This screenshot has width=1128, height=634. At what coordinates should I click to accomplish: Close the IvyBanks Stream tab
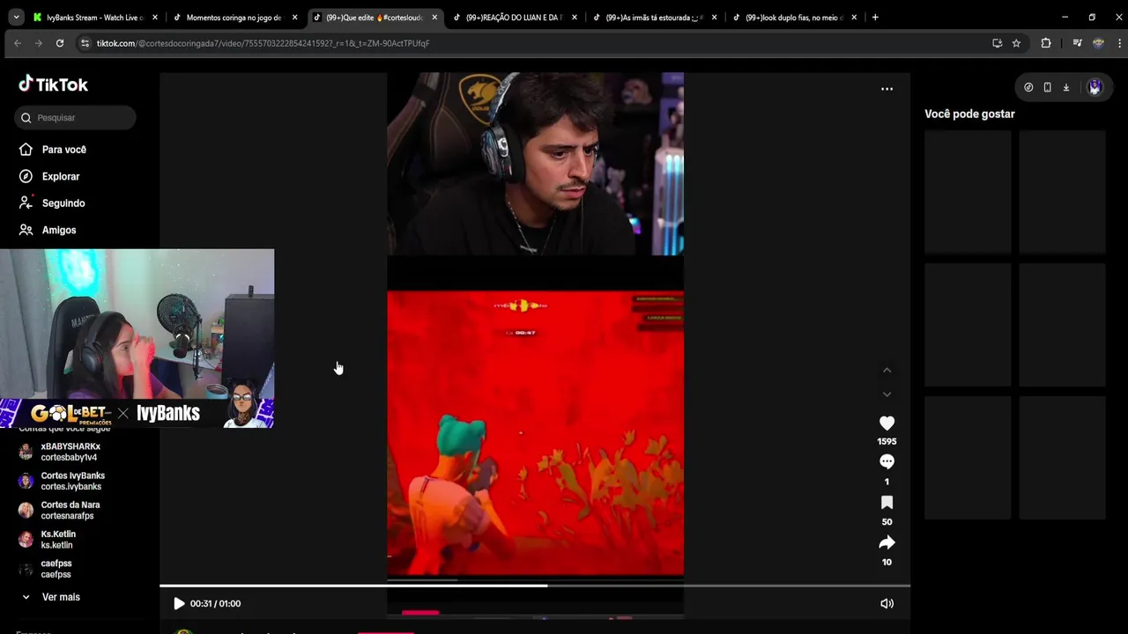[155, 18]
